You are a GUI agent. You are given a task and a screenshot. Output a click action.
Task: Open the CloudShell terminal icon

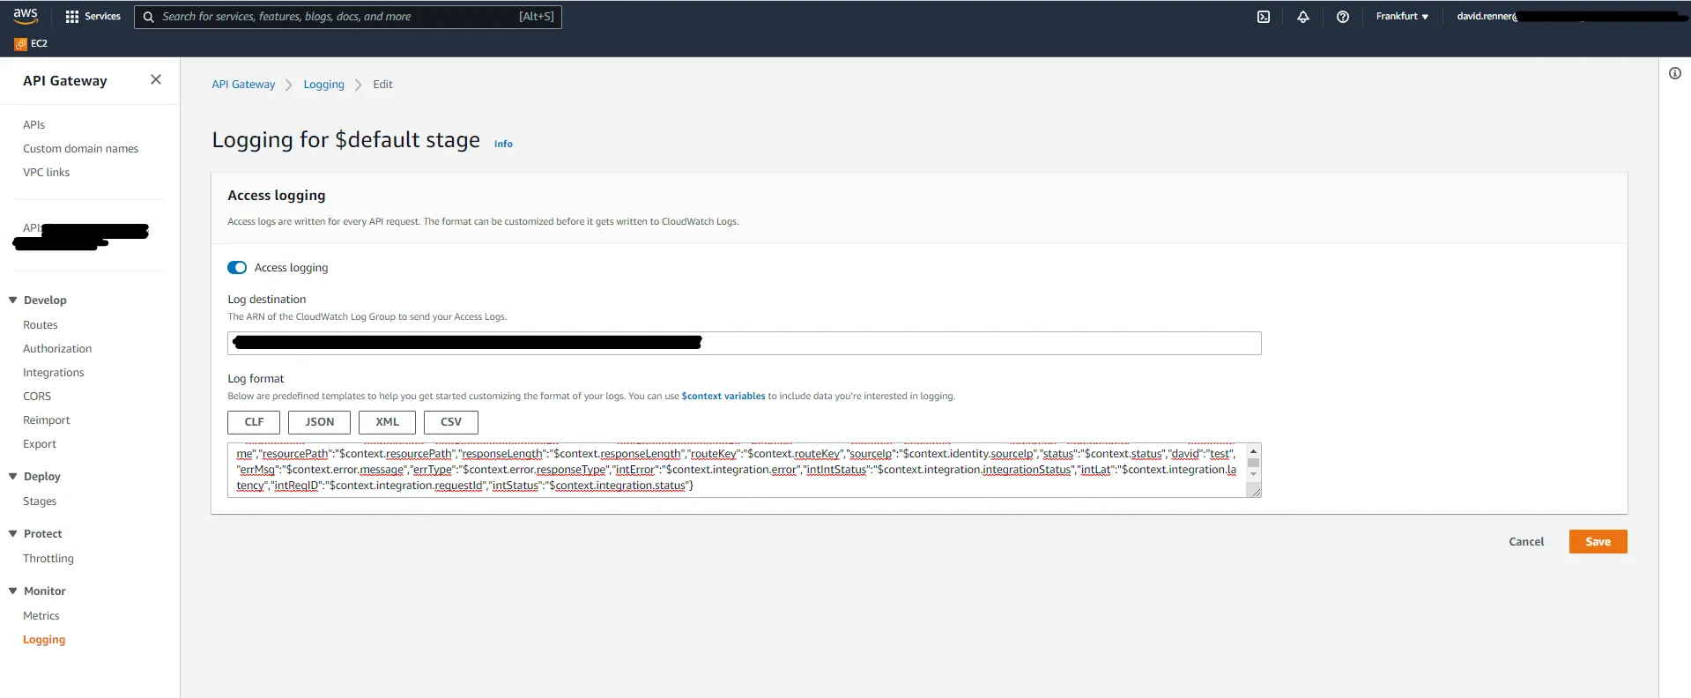pos(1264,17)
